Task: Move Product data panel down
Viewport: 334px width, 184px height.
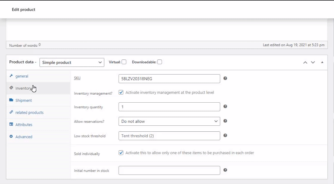Action: pyautogui.click(x=313, y=62)
